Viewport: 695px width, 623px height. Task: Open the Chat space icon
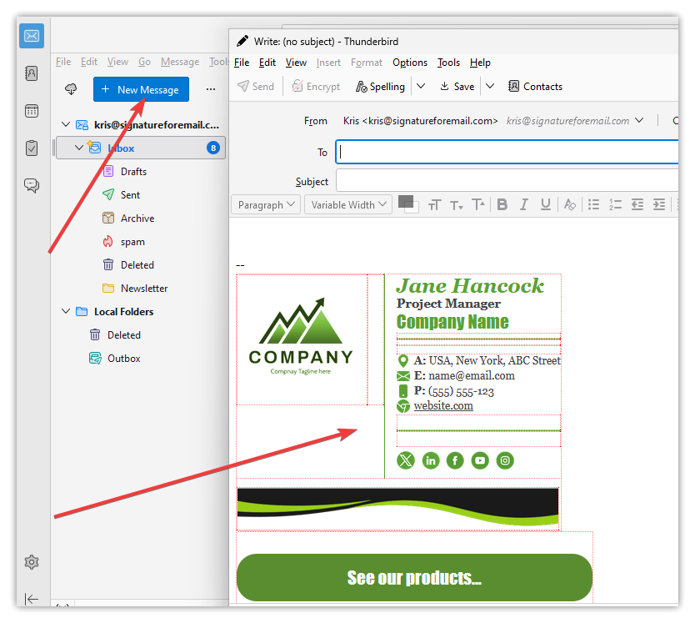pos(32,185)
